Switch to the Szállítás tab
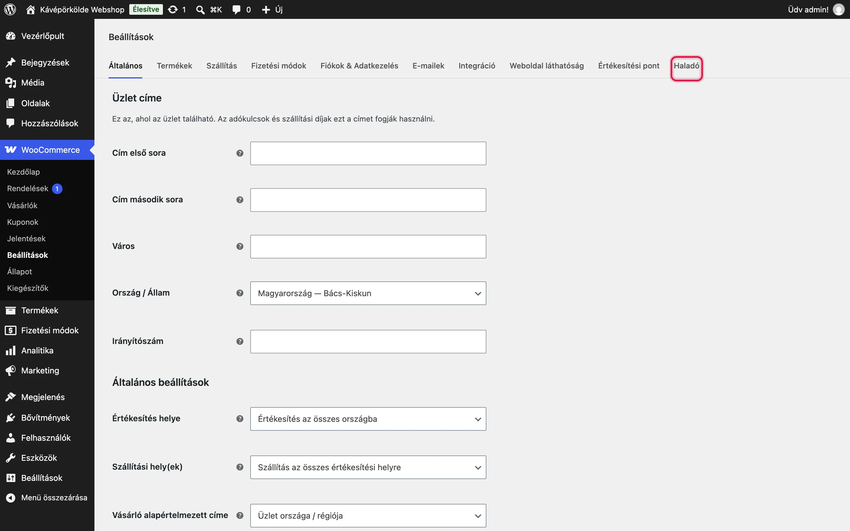The height and width of the screenshot is (531, 850). pyautogui.click(x=222, y=66)
